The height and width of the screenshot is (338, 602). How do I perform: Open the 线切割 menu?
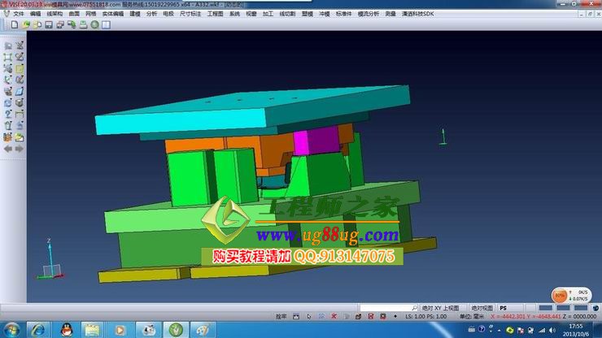click(287, 14)
